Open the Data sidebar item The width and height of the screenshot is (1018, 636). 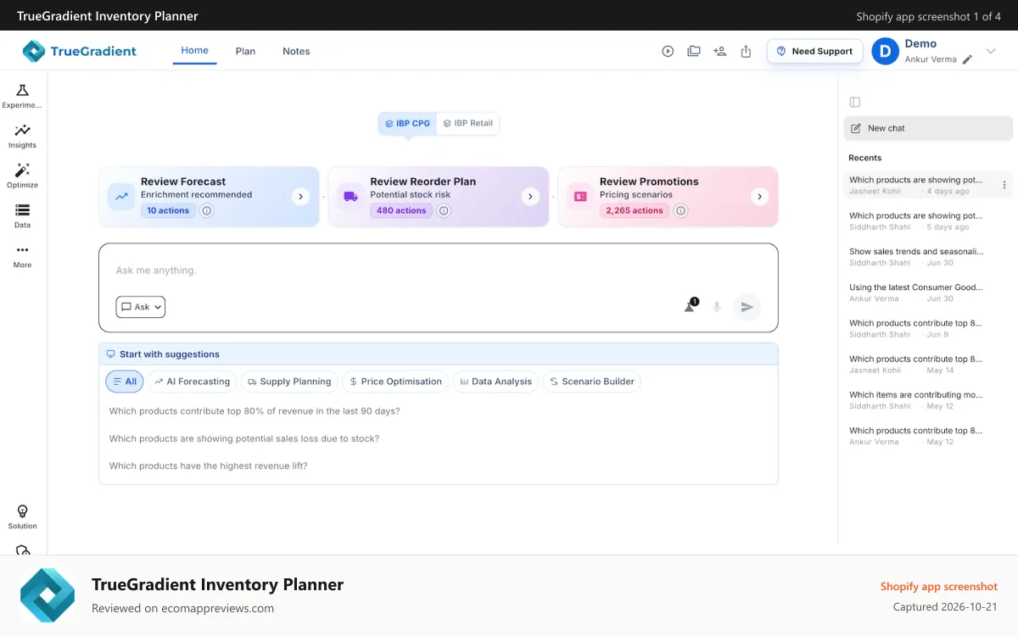22,215
